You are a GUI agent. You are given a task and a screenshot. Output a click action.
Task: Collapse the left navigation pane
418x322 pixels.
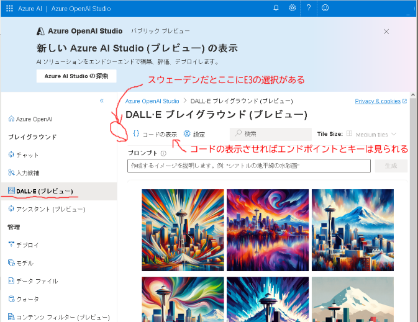(x=102, y=101)
